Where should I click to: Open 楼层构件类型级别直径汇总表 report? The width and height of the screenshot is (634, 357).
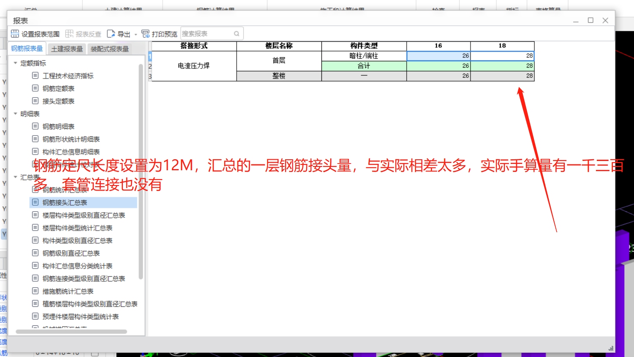click(x=84, y=215)
